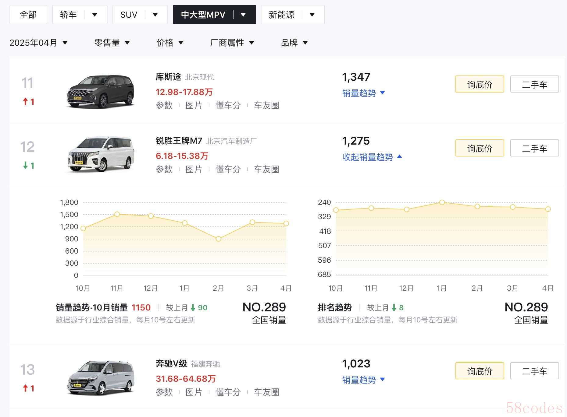The image size is (567, 417).
Task: Select the 轿车 category tab
Action: click(68, 15)
